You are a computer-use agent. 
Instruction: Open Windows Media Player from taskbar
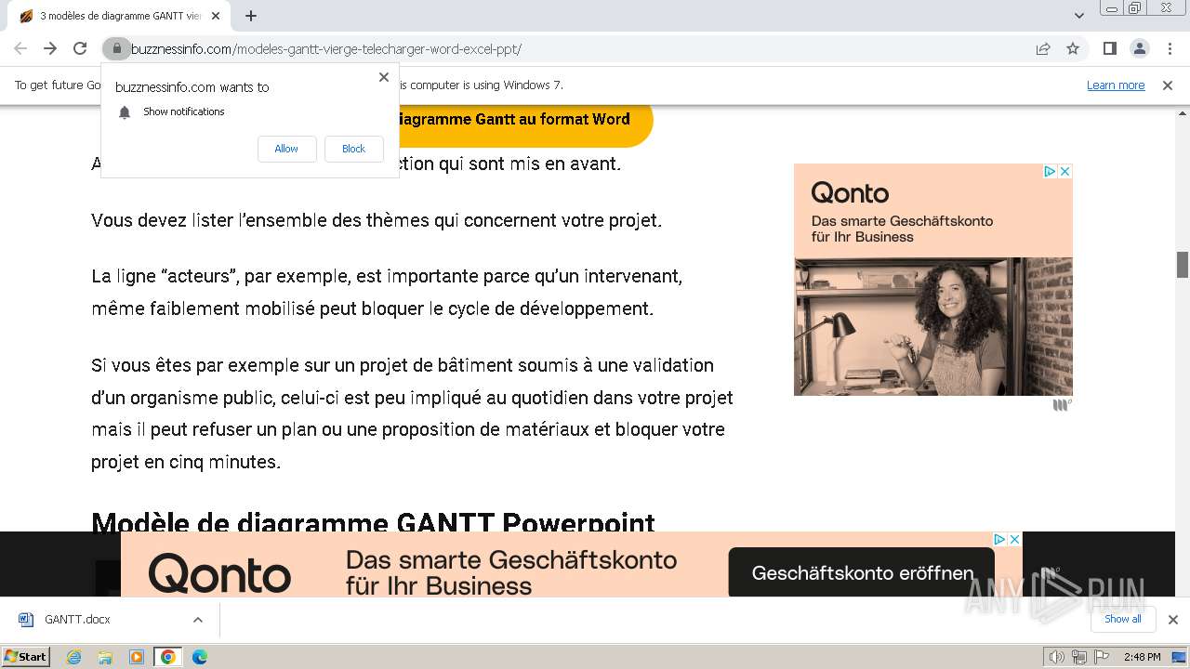tap(137, 657)
